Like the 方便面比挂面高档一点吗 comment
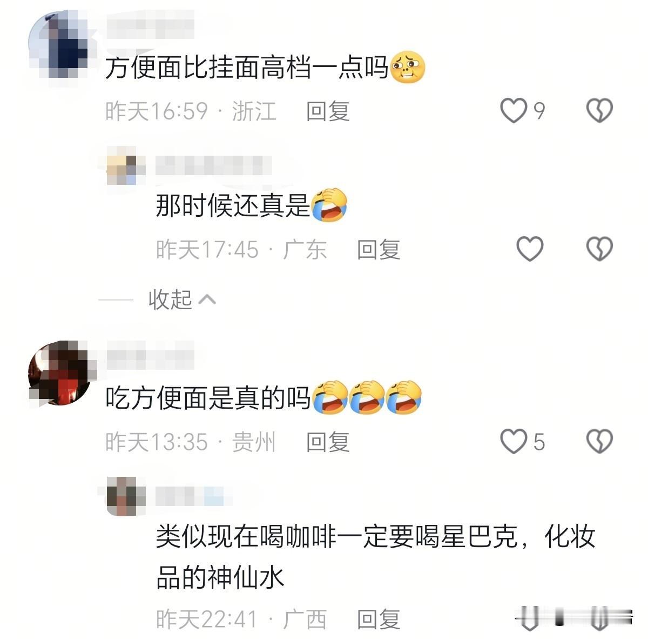Viewport: 648px width, 639px height. (512, 111)
